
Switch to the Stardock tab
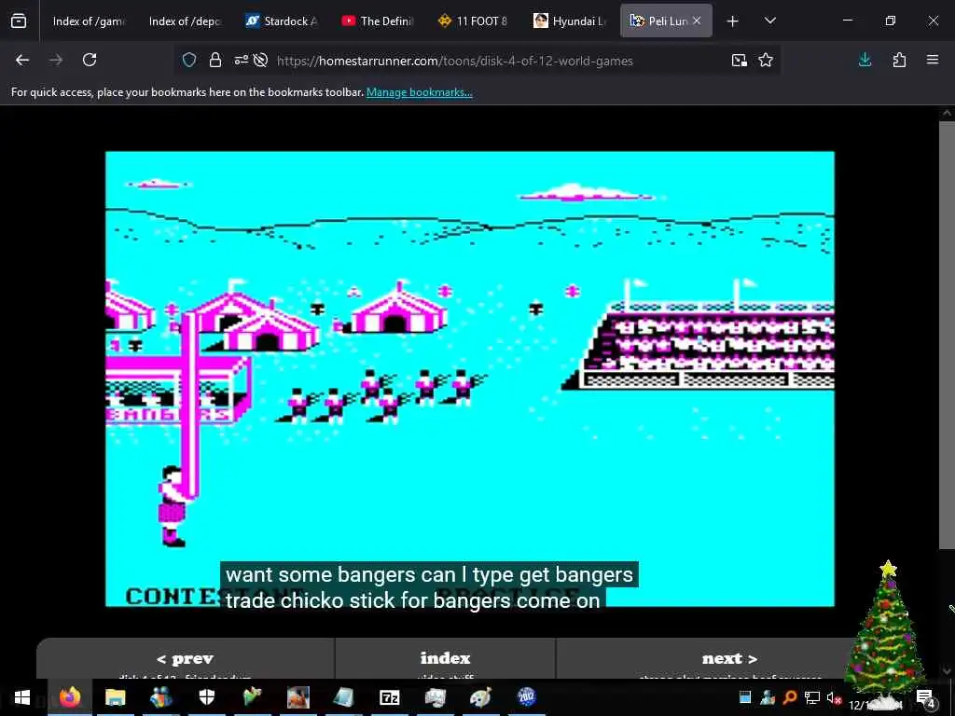[x=281, y=21]
